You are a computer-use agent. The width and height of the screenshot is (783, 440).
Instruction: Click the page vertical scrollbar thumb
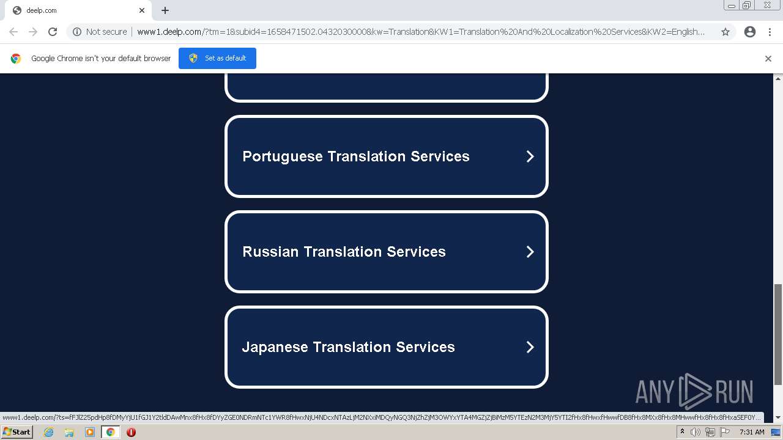(778, 334)
